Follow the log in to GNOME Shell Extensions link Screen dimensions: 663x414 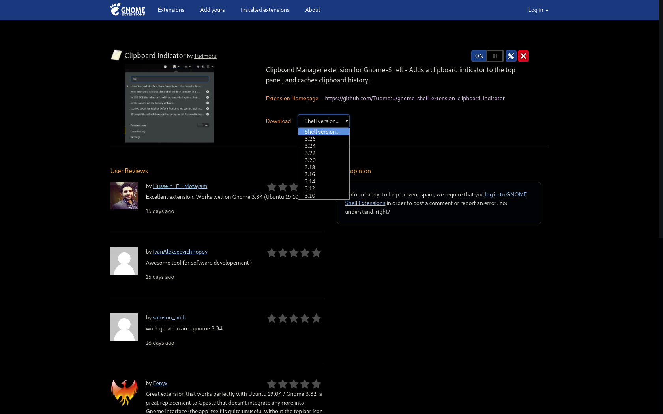coord(506,194)
